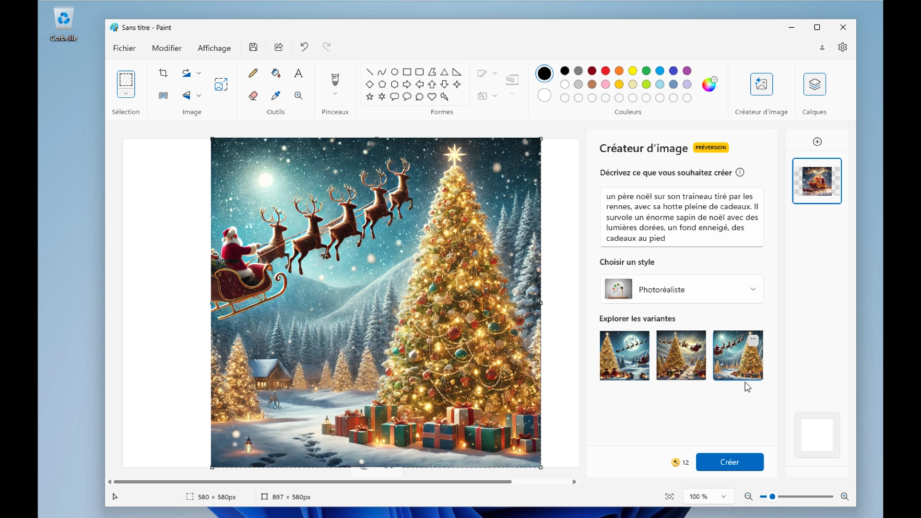Select the Magnifier tool
This screenshot has width=921, height=518.
click(298, 95)
